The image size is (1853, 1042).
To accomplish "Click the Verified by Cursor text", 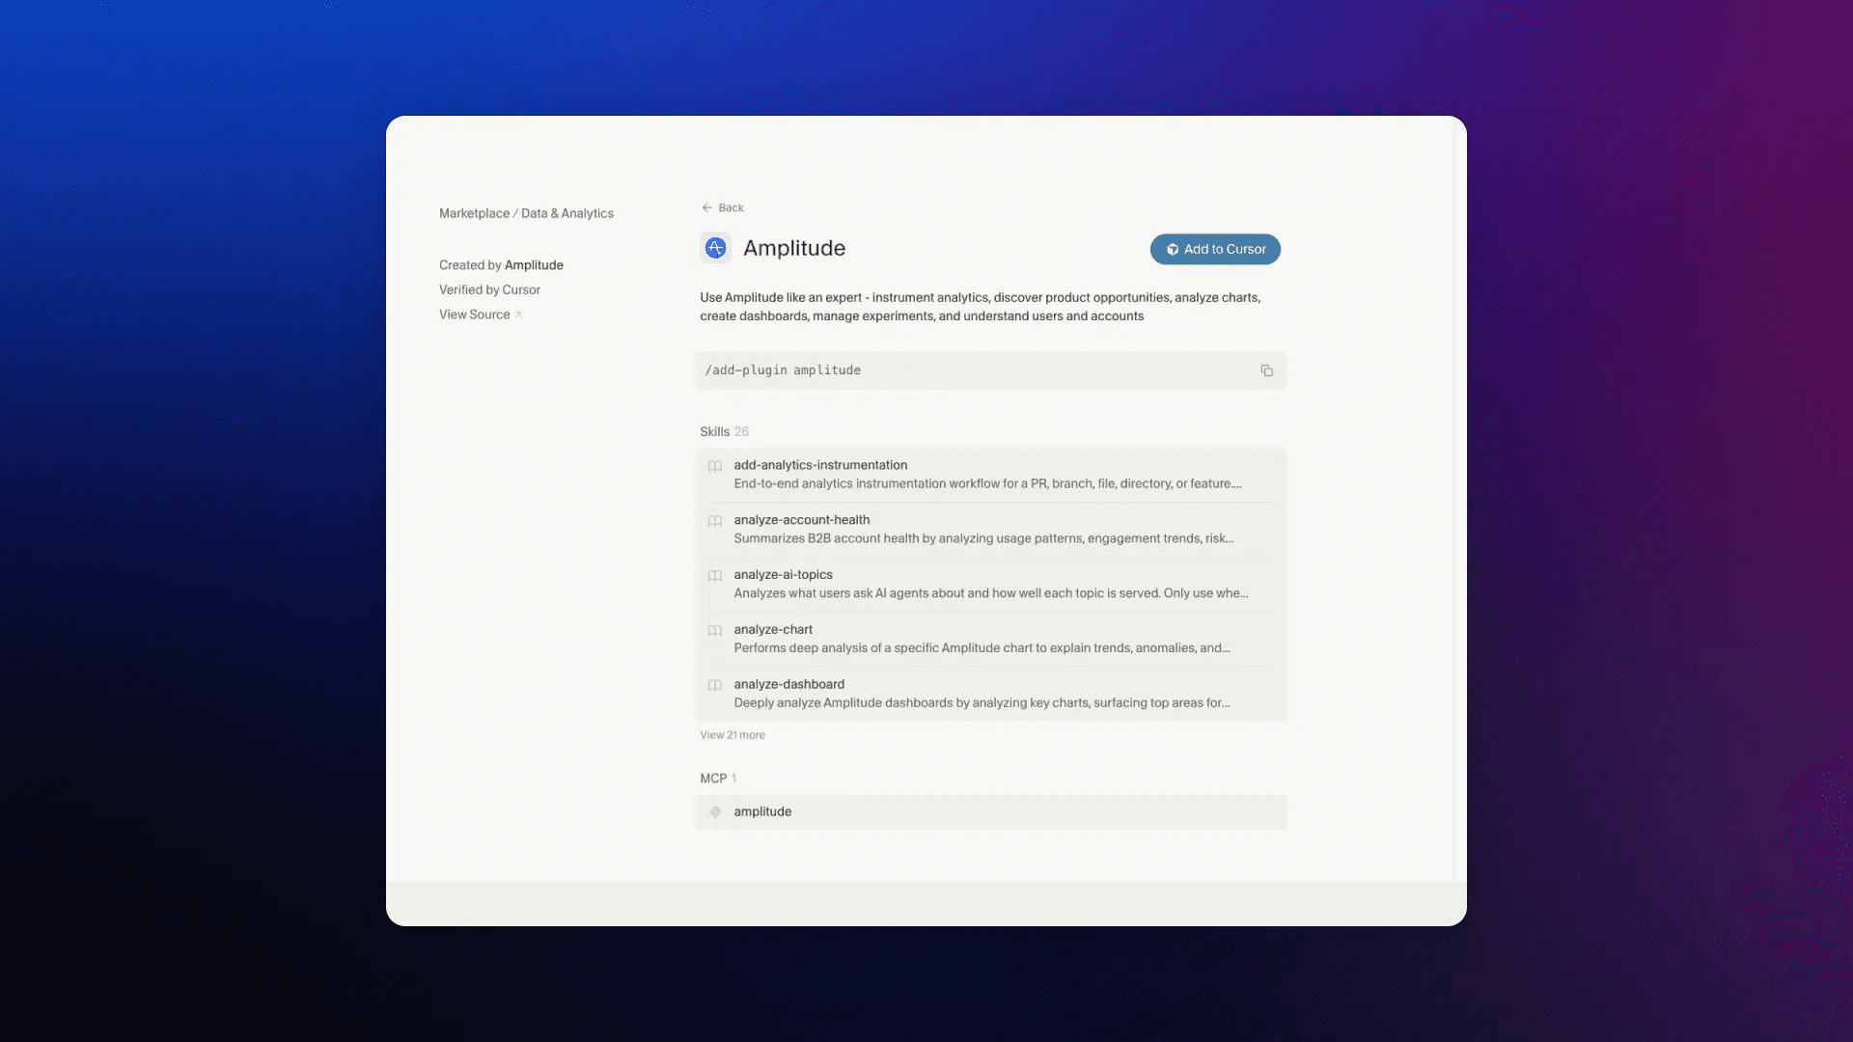I will tap(489, 289).
